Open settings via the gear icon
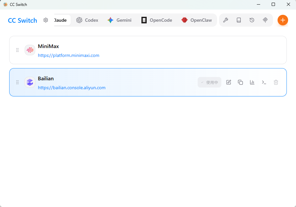The height and width of the screenshot is (207, 296). pyautogui.click(x=46, y=20)
